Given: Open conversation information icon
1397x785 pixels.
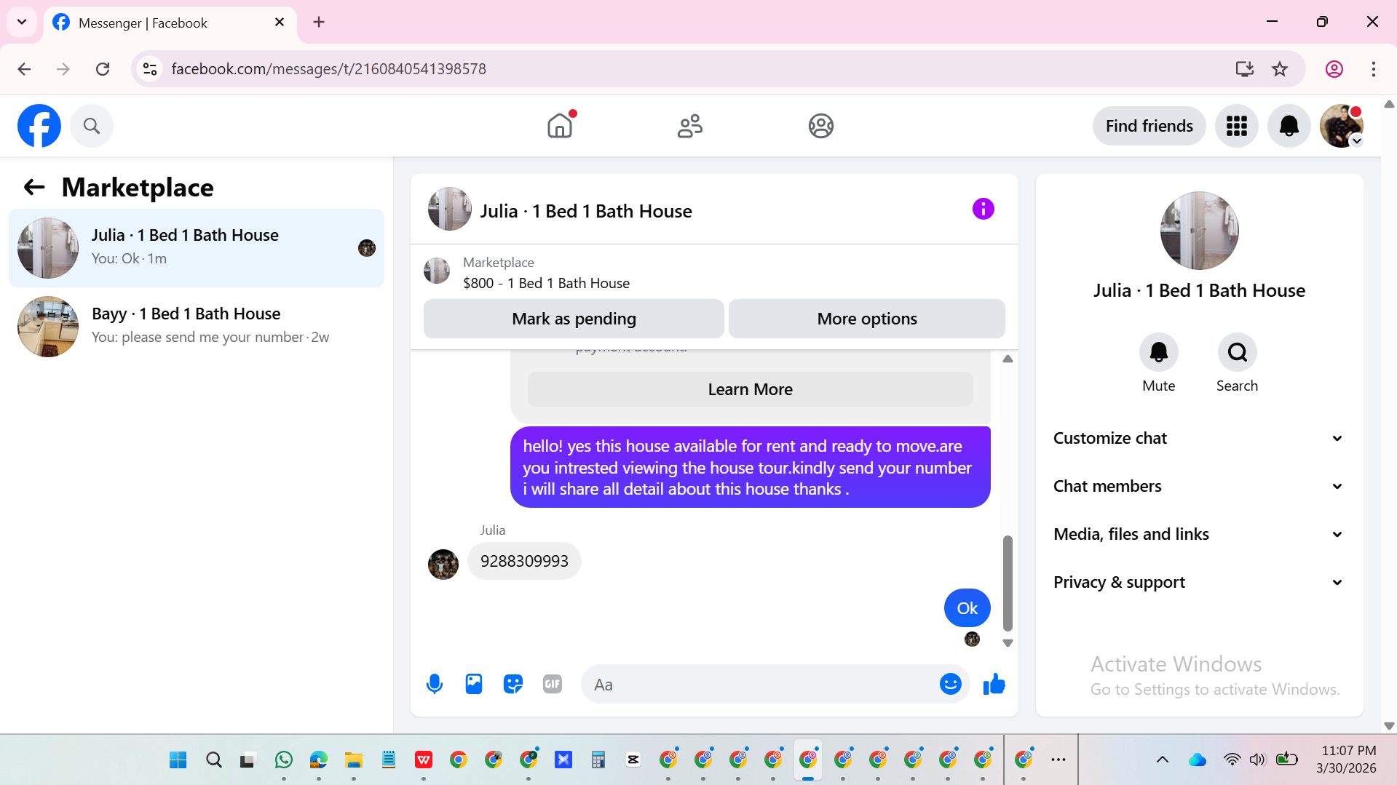Looking at the screenshot, I should [984, 210].
